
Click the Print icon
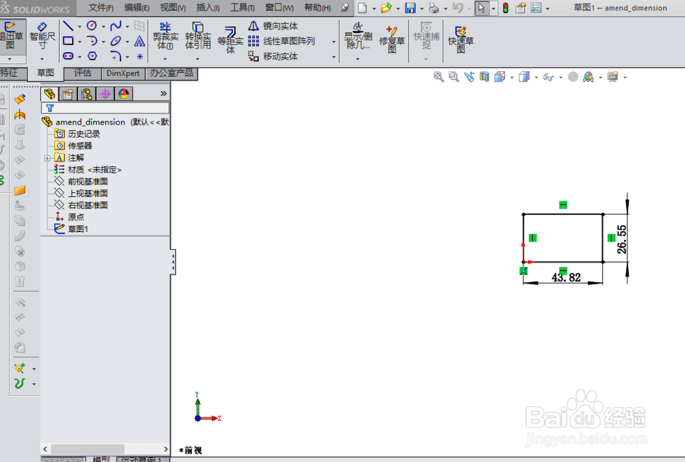pyautogui.click(x=434, y=8)
